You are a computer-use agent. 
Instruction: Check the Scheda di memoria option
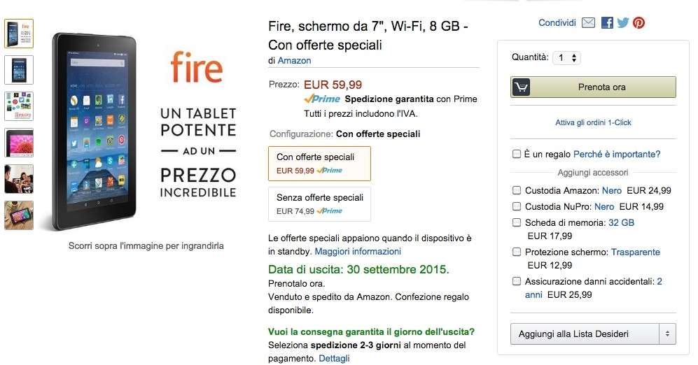(x=517, y=222)
